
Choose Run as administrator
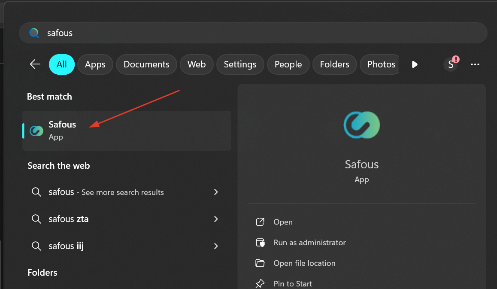[x=309, y=243]
